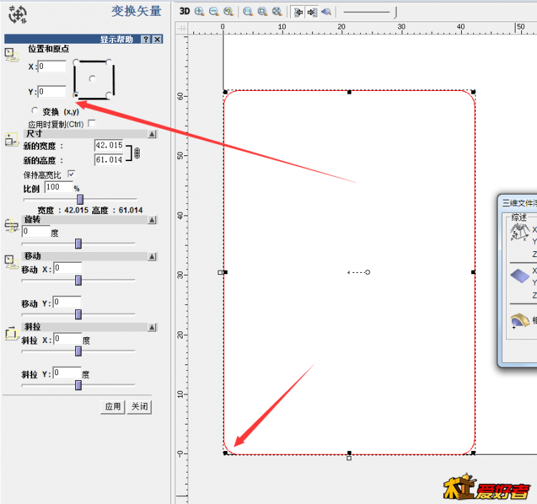Click the new width field 42.015

click(x=109, y=145)
